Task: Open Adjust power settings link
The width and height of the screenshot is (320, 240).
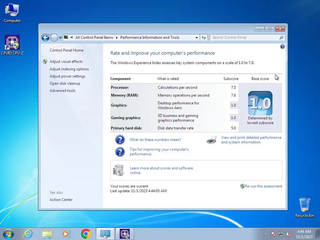Action: tap(67, 76)
